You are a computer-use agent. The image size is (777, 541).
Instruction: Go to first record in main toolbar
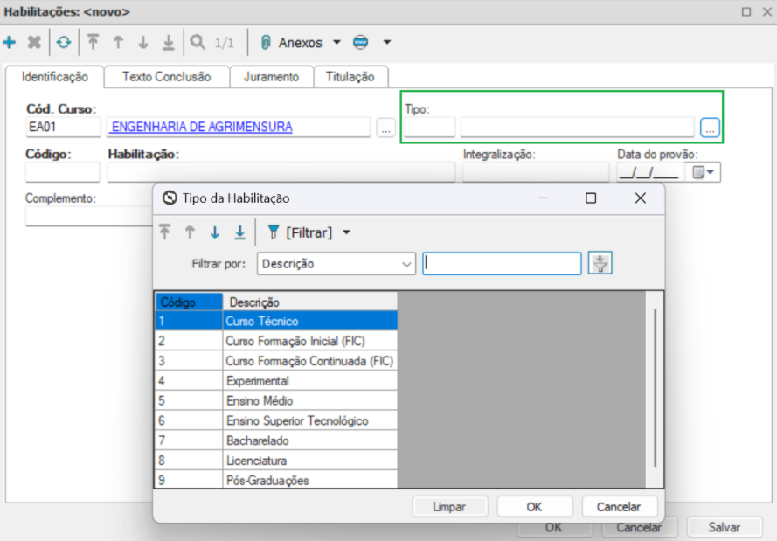[x=93, y=43]
